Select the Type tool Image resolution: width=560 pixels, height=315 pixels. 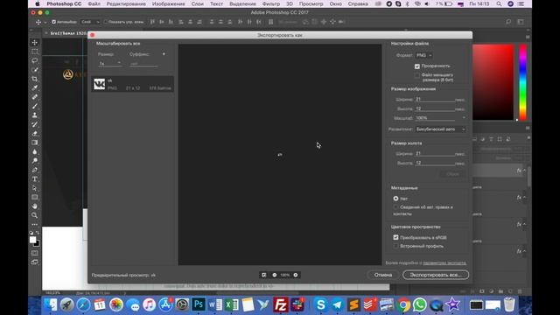pos(35,178)
